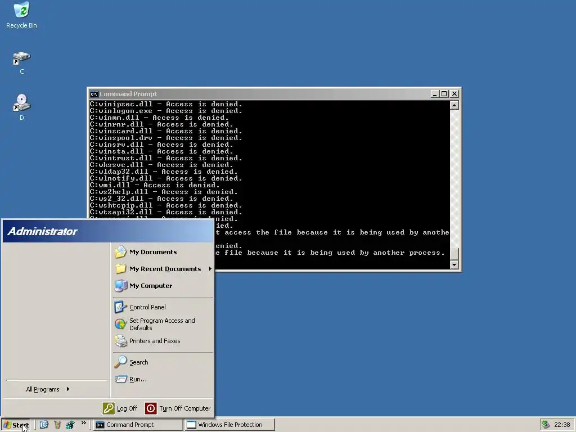Click line 'C:wmi.dll - Access is denied.'
576x432 pixels.
[155, 185]
